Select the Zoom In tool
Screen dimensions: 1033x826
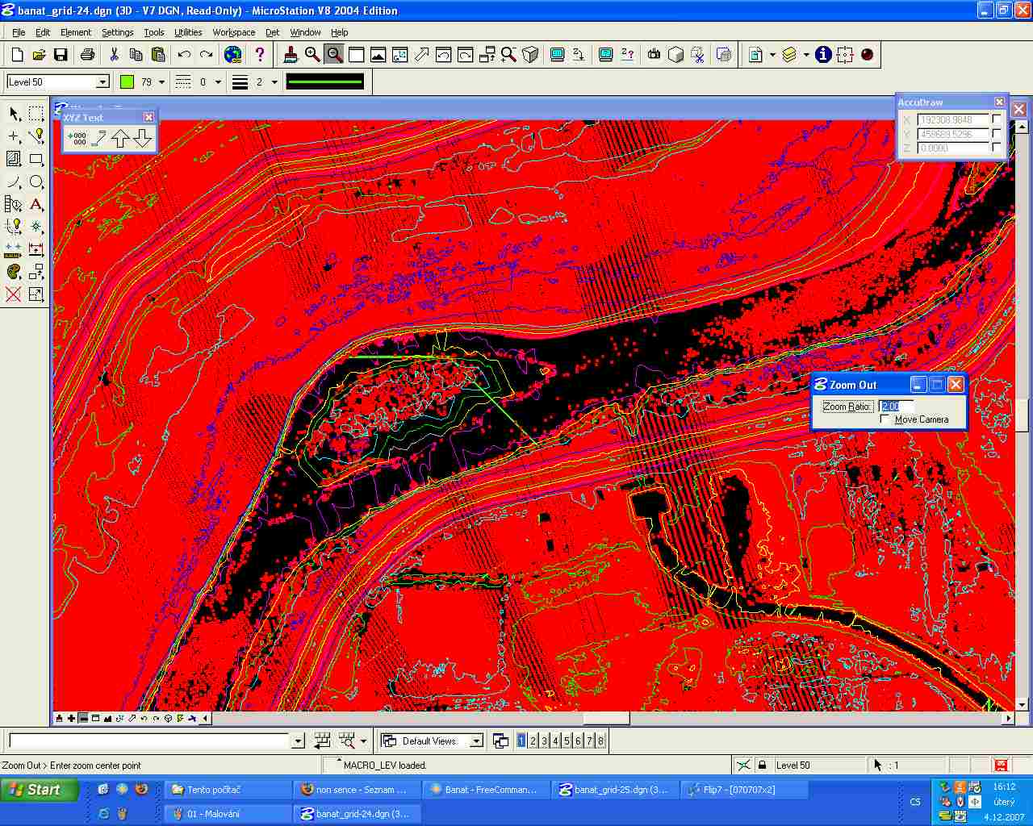[x=312, y=55]
